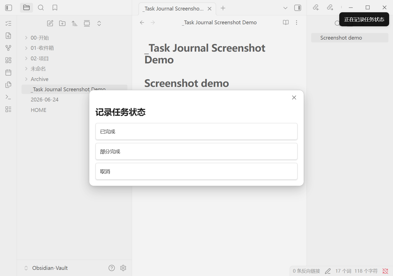This screenshot has height=276, width=393.
Task: Open the bookmarks tab icon
Action: 55,8
